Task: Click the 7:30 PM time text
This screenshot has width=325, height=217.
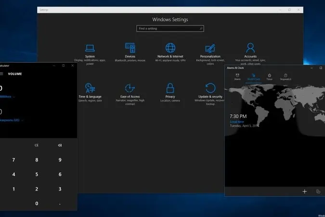Action: click(238, 116)
